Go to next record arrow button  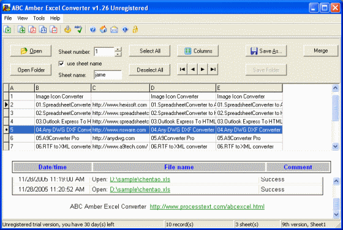tap(203, 70)
